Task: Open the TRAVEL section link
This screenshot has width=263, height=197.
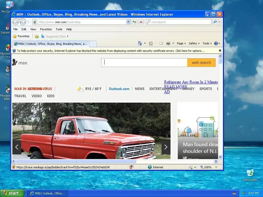Action: pyautogui.click(x=20, y=96)
